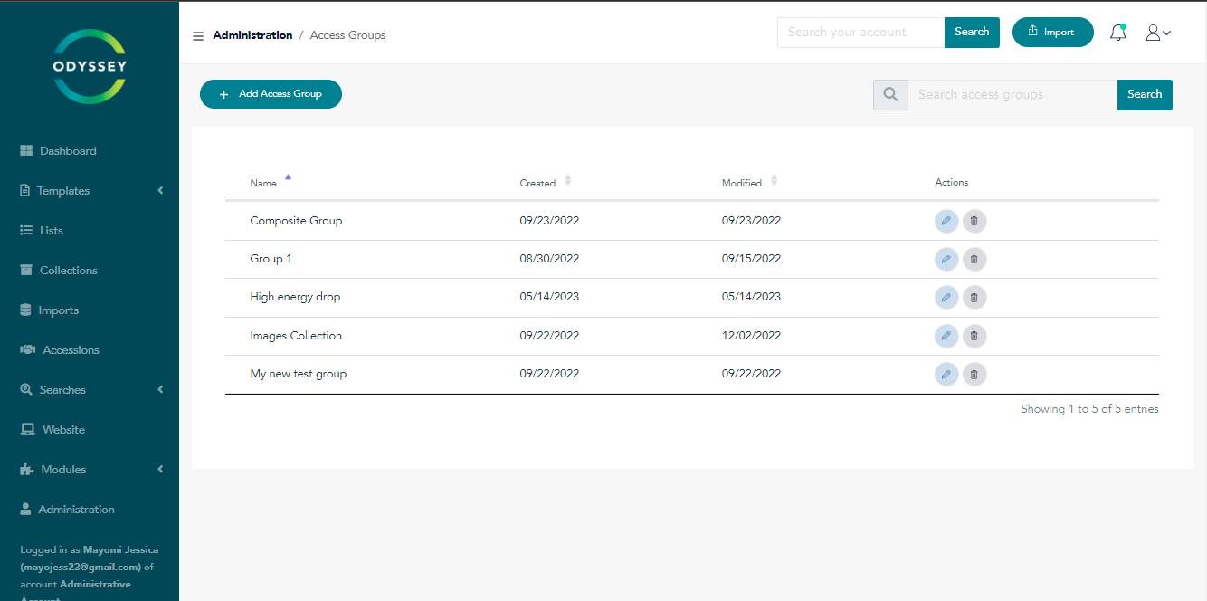Screen dimensions: 1207x601
Task: Toggle the hamburger sidebar menu
Action: click(x=198, y=36)
